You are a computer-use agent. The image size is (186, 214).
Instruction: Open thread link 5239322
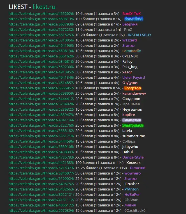click(x=41, y=110)
